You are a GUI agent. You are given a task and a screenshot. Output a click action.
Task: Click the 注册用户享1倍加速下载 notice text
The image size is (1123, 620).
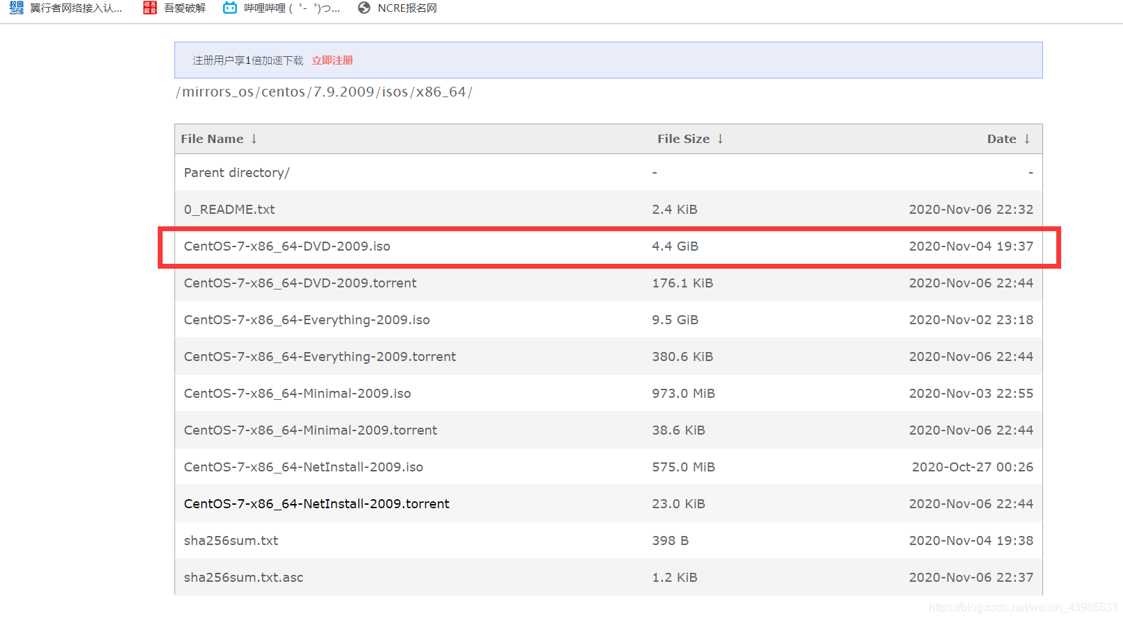[248, 60]
